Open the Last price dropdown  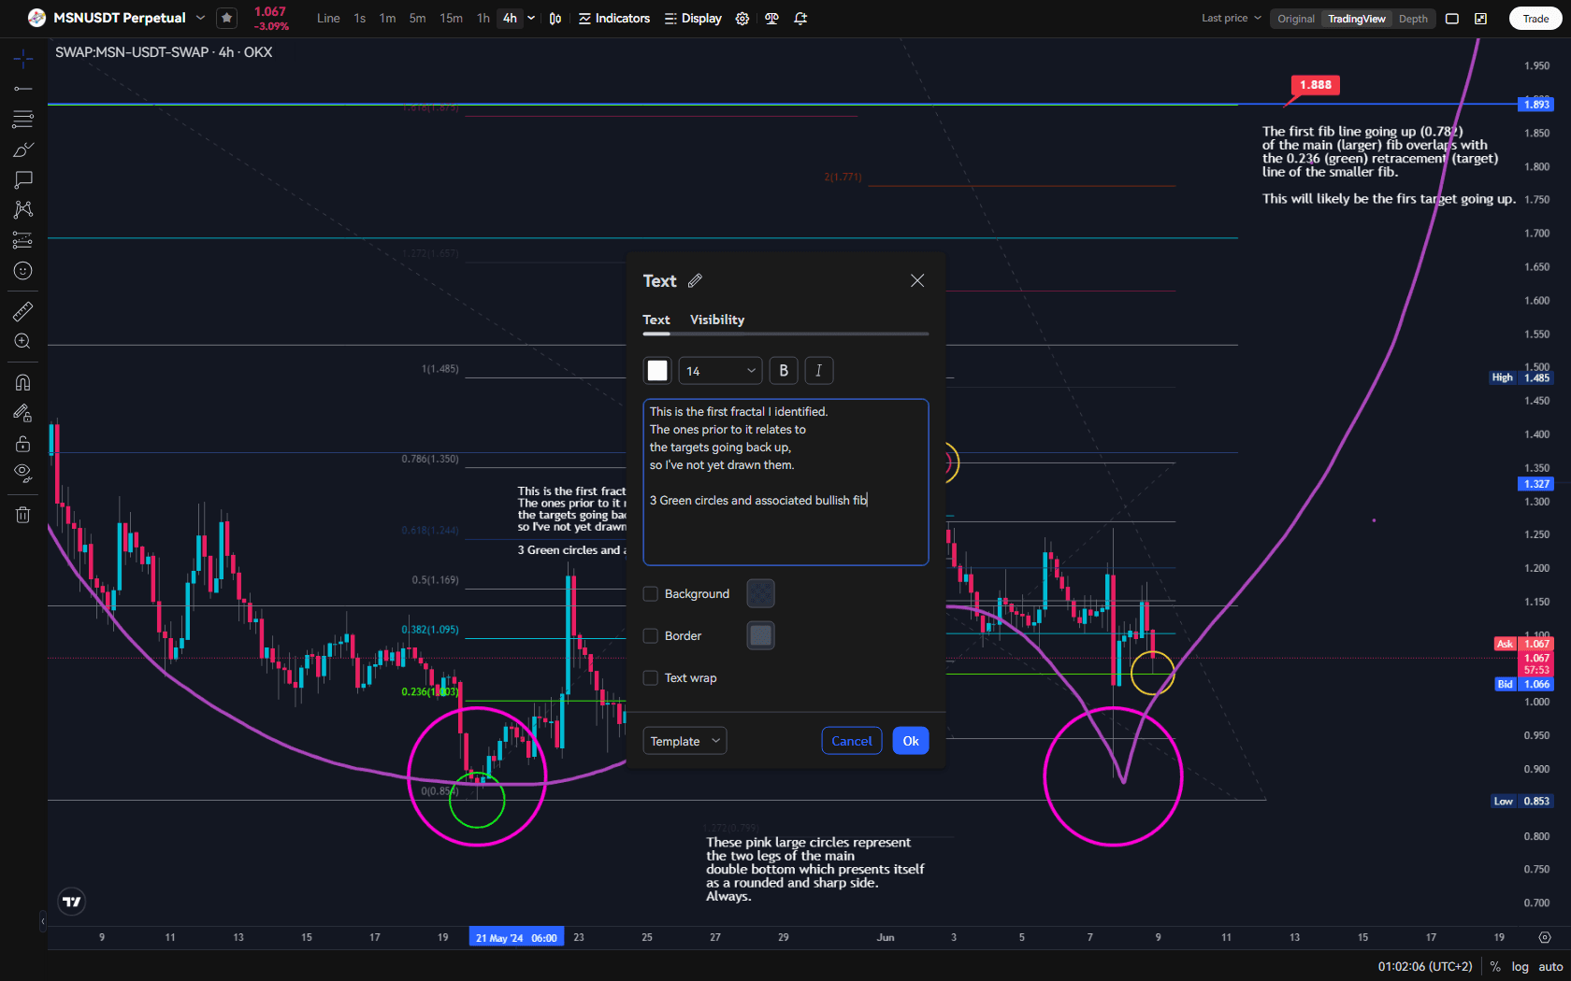click(1232, 18)
